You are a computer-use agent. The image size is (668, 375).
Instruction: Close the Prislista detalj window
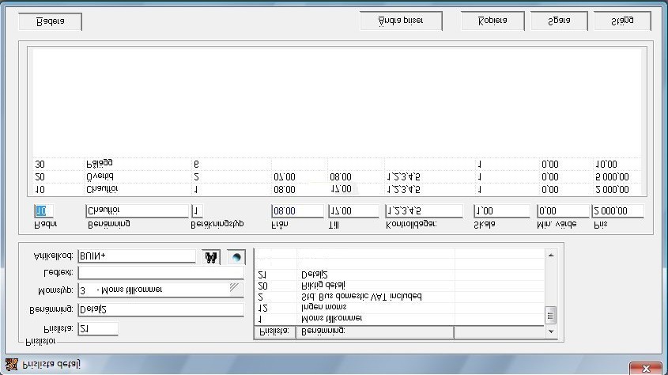pyautogui.click(x=645, y=368)
